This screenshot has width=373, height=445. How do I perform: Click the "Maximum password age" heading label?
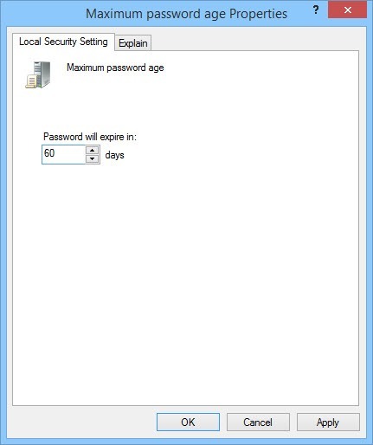click(115, 68)
